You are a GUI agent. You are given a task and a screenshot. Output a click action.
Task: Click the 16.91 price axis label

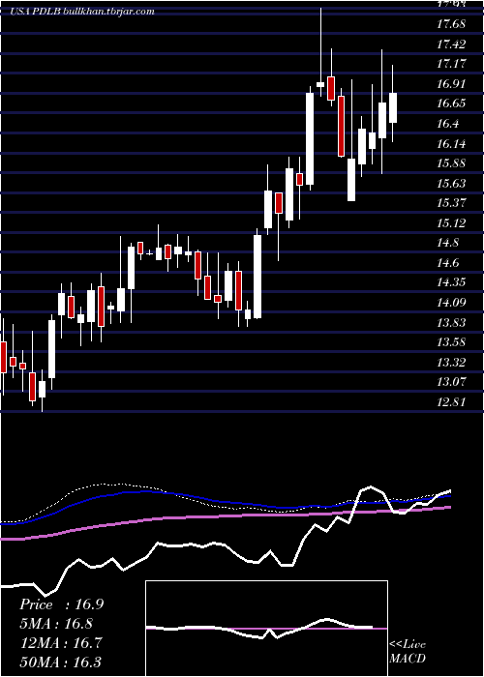451,83
